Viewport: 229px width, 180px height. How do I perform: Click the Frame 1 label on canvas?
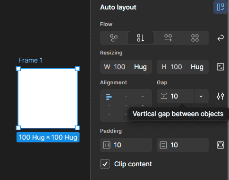[x=30, y=60]
